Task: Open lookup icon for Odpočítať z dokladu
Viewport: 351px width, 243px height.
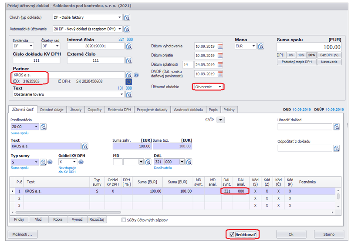Action: [x=337, y=149]
